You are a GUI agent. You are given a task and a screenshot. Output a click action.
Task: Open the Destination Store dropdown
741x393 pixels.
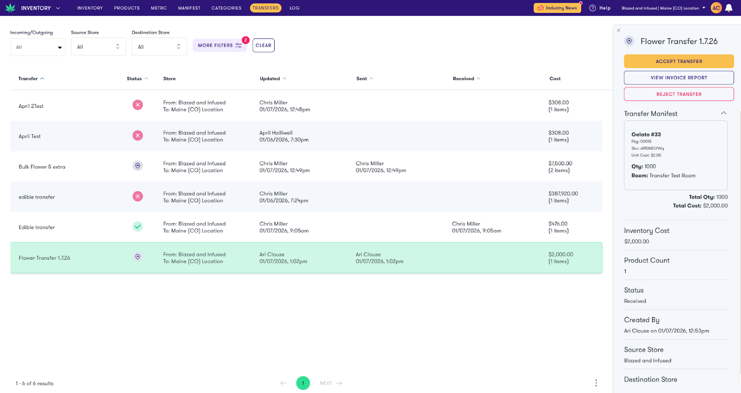(x=159, y=47)
